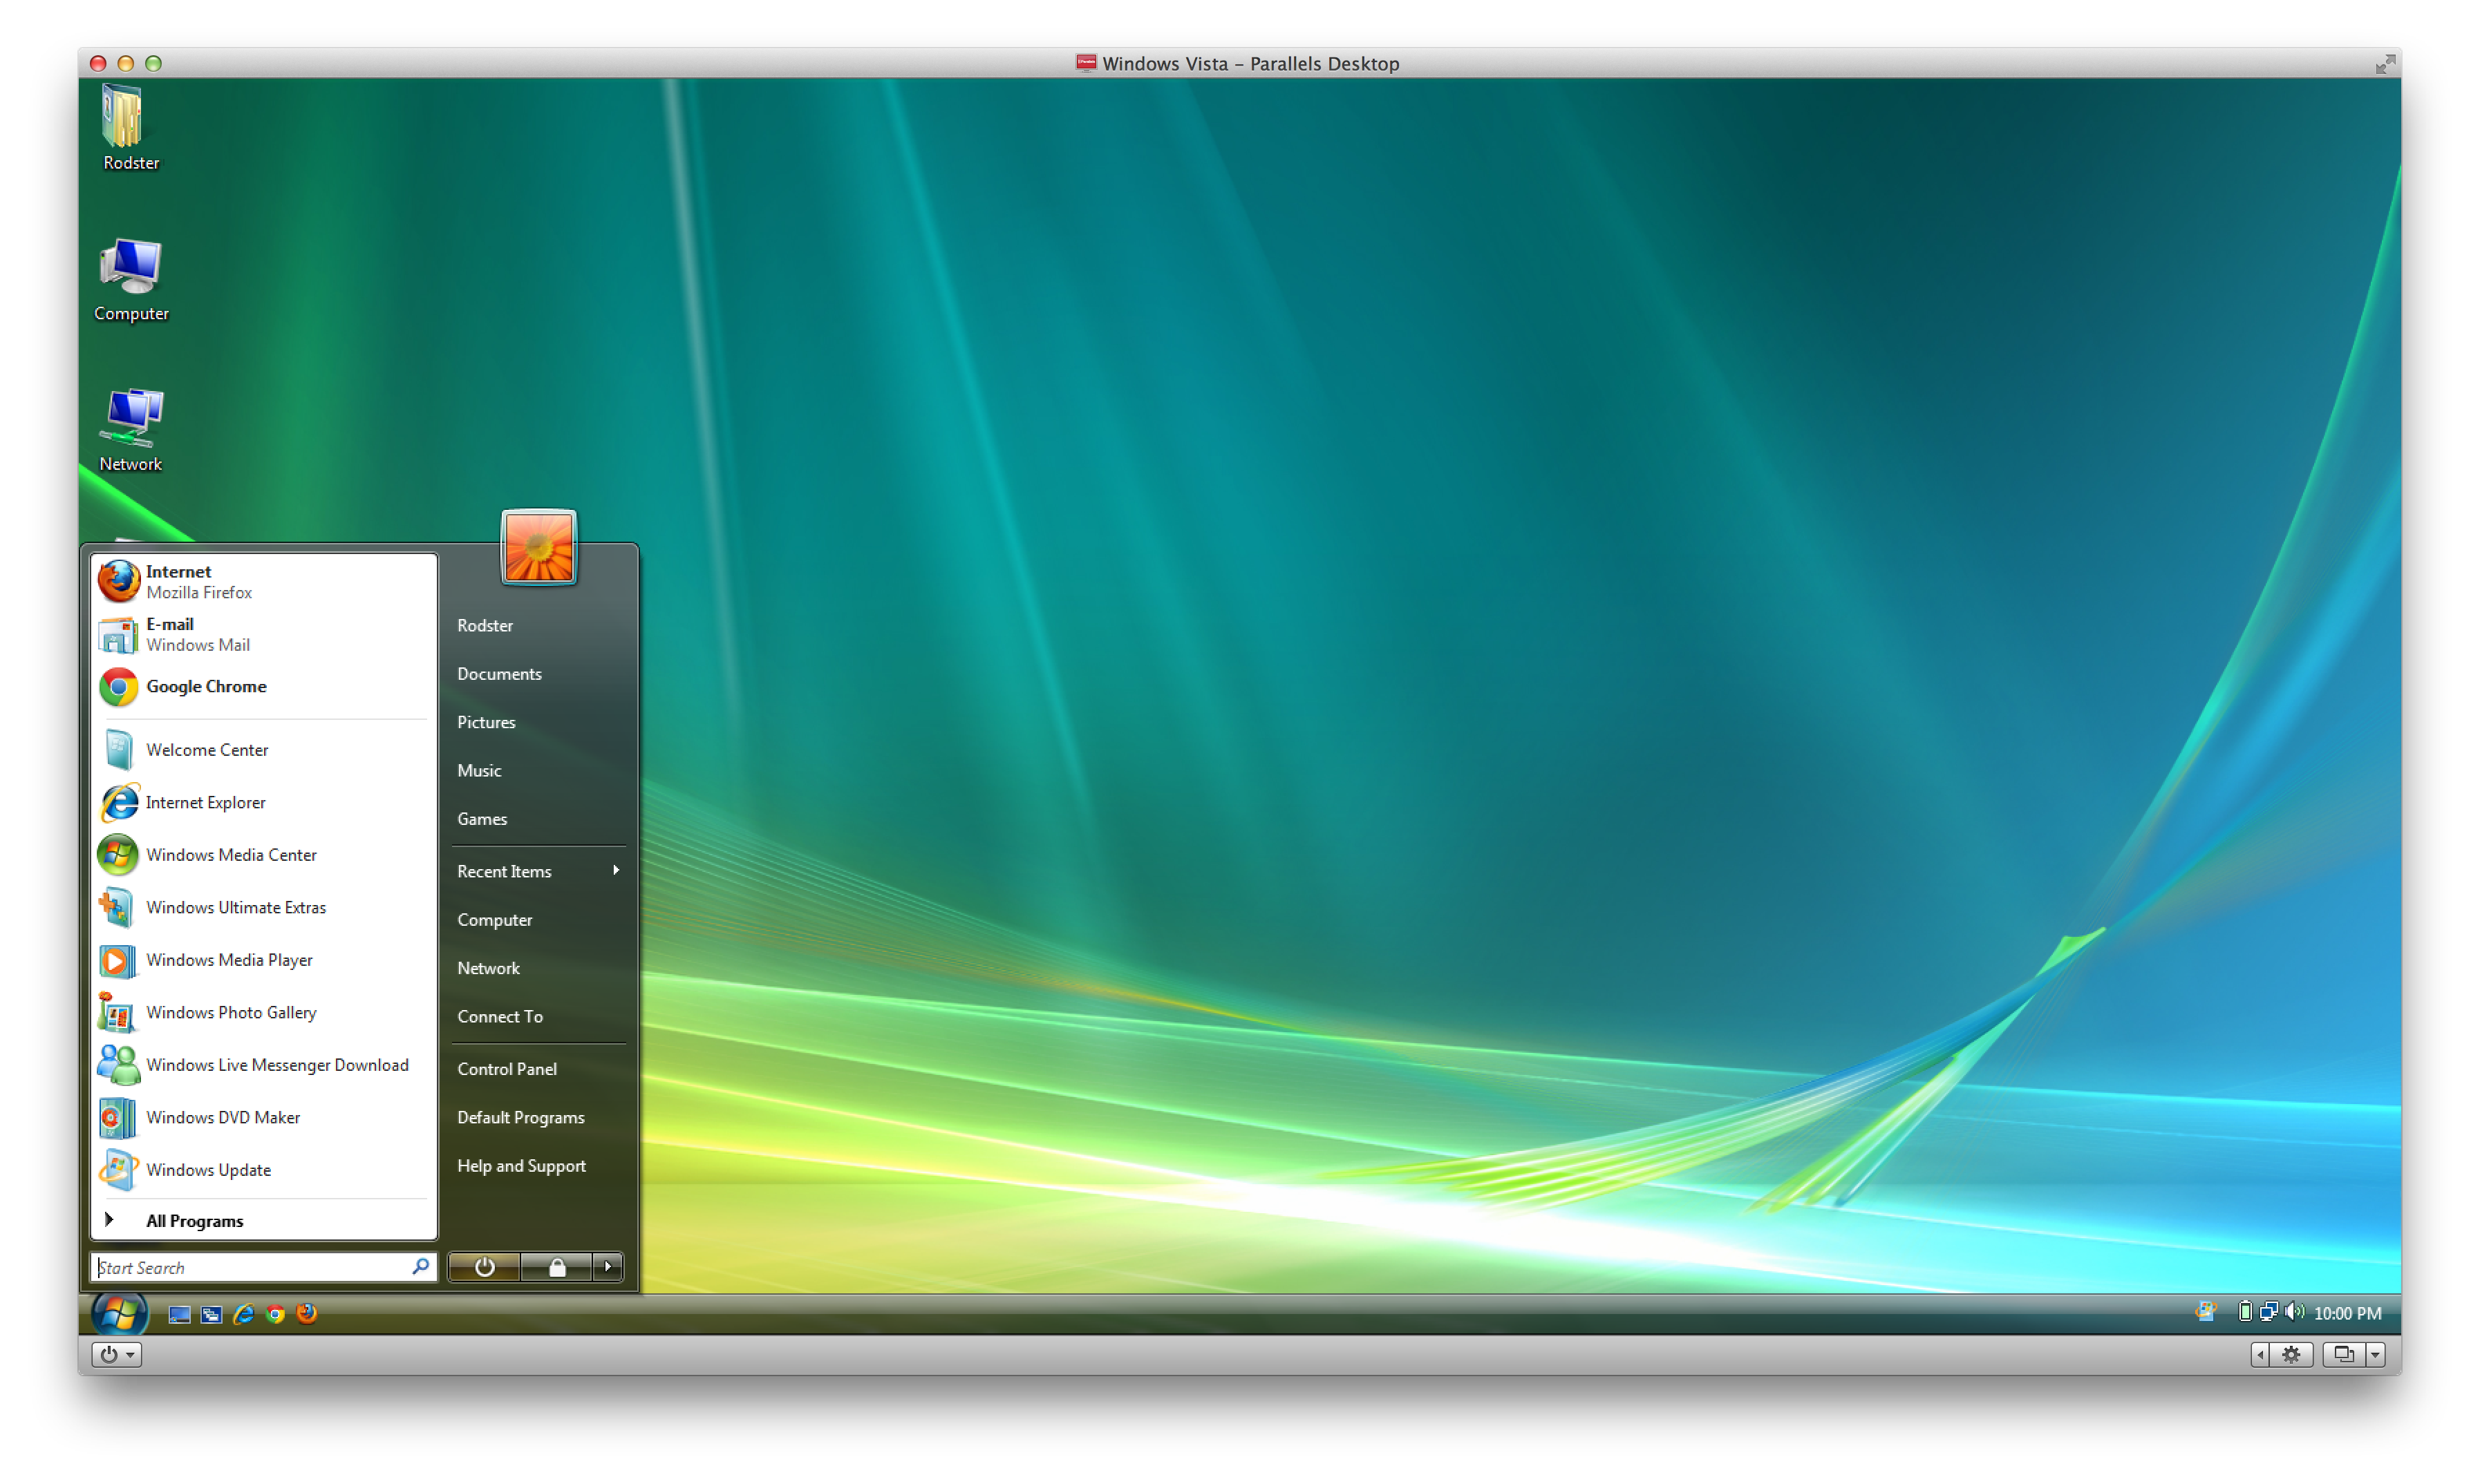
Task: Toggle Parallels full screen arrows icon
Action: point(2385,64)
